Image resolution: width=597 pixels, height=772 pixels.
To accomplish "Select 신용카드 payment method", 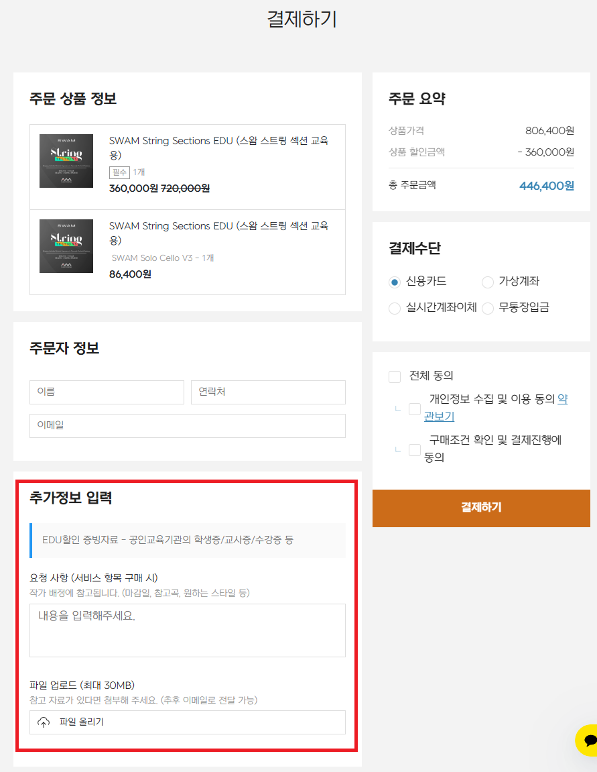I will pyautogui.click(x=395, y=282).
